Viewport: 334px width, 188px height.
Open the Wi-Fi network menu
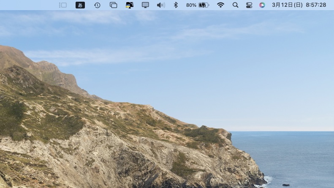[x=220, y=5]
